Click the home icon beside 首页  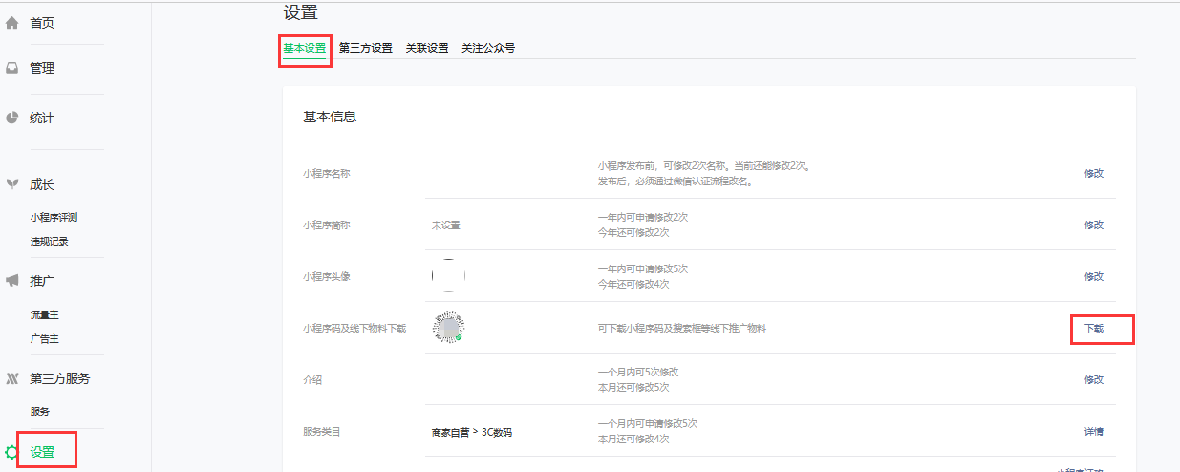click(12, 23)
